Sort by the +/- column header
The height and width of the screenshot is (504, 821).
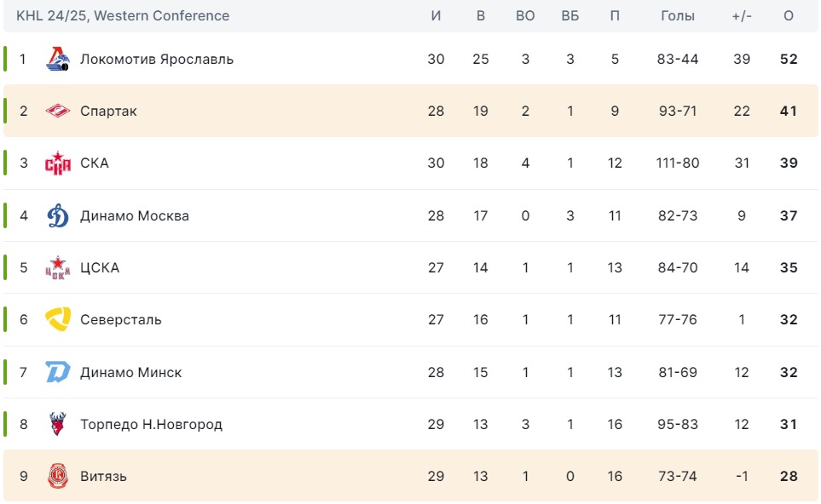click(742, 16)
